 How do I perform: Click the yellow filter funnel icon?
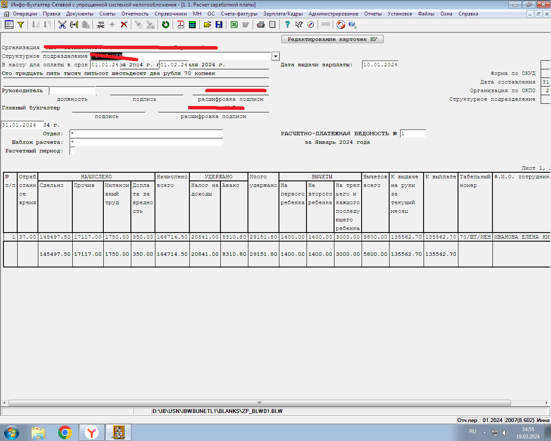pos(20,25)
